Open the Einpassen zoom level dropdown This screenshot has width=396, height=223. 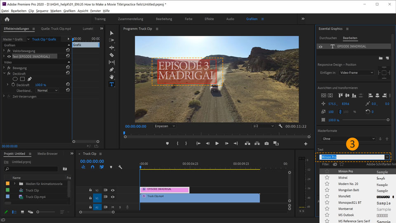165,126
